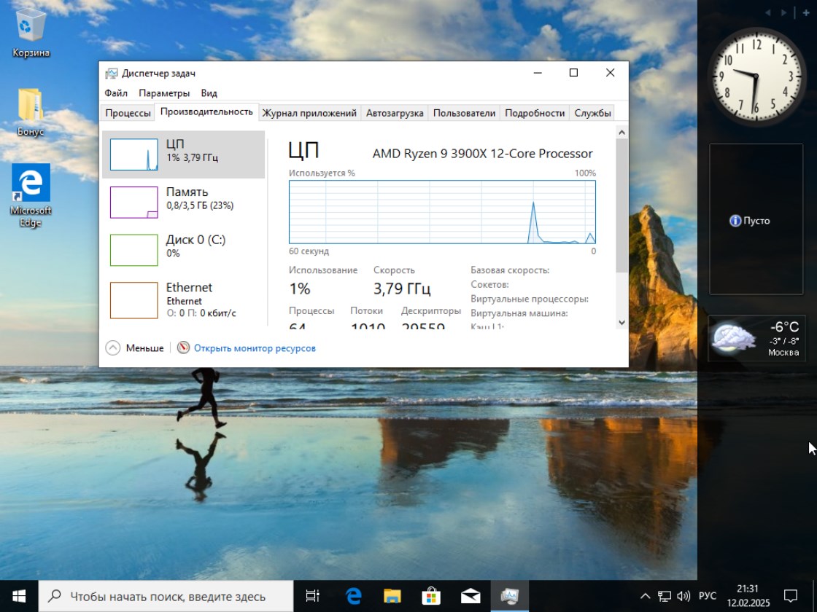Click the Пусто info gadget
Screen dimensions: 817x612
click(x=756, y=219)
